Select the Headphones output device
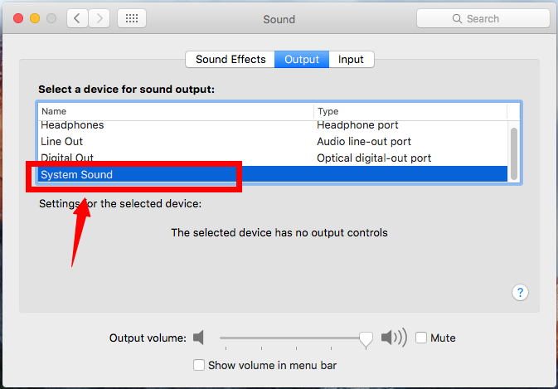558x389 pixels. (x=273, y=125)
